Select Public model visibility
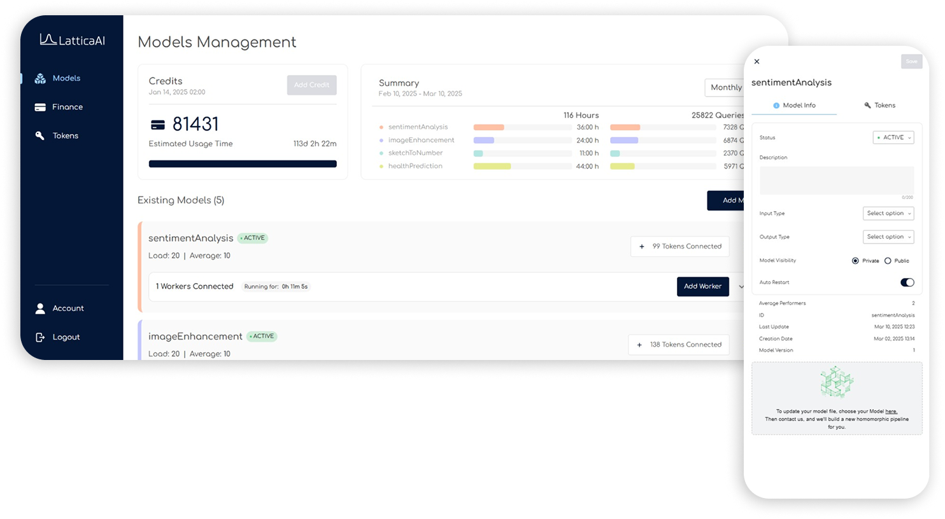This screenshot has height=519, width=945. tap(888, 261)
